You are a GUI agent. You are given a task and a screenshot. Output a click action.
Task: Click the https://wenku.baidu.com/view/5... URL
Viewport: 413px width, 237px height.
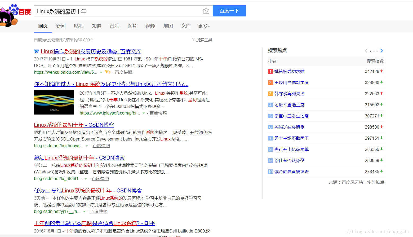point(65,72)
